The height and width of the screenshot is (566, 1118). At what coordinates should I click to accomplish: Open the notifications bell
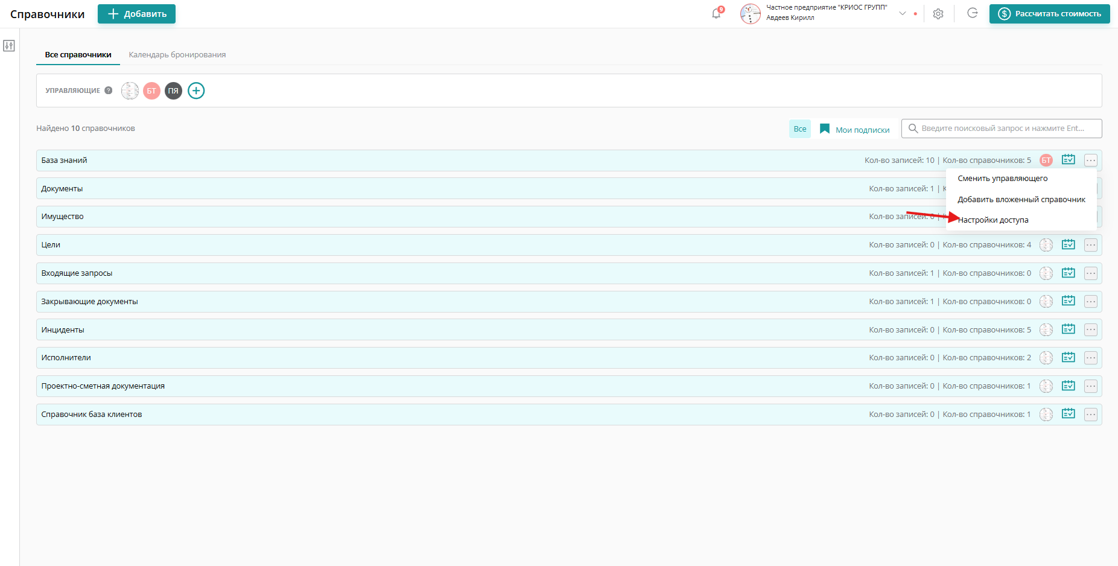coord(716,13)
